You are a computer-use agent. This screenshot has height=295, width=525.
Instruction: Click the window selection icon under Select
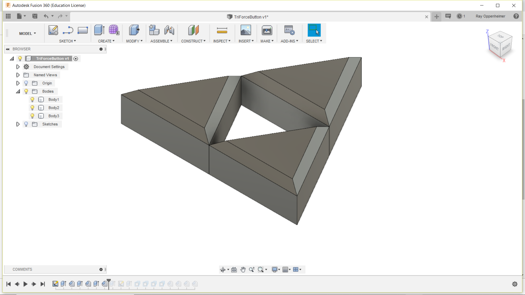(x=314, y=30)
